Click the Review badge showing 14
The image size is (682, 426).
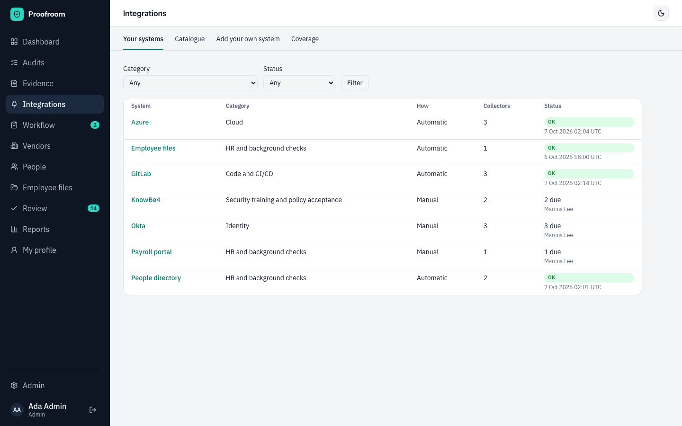[93, 208]
